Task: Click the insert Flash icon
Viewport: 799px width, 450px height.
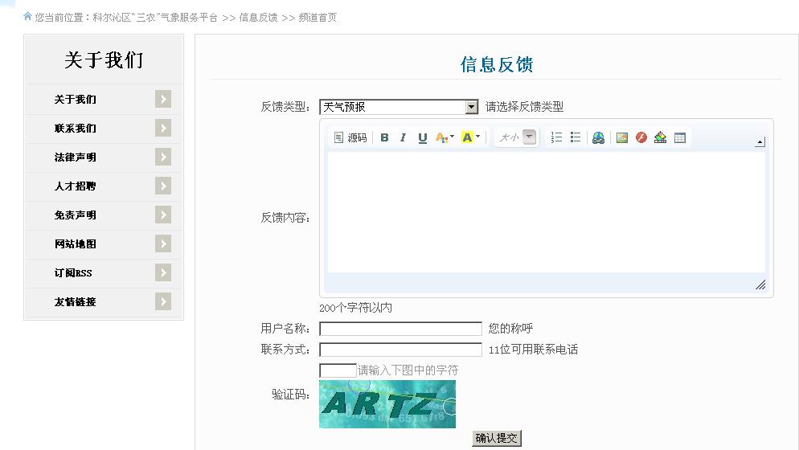Action: tap(641, 137)
